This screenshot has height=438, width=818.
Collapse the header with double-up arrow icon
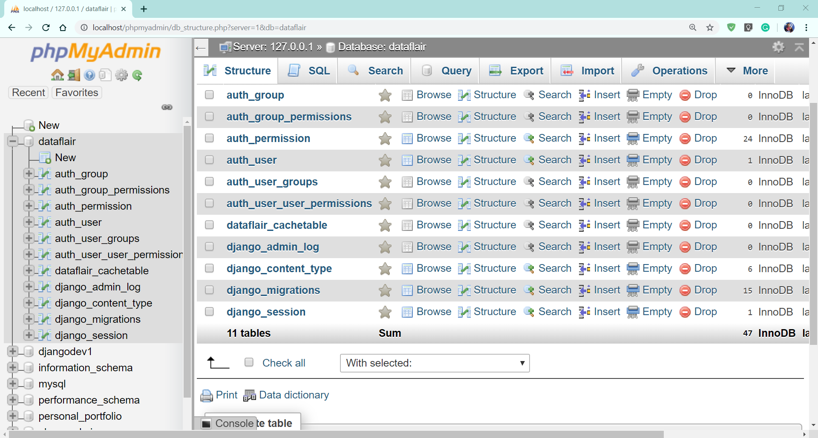[799, 47]
